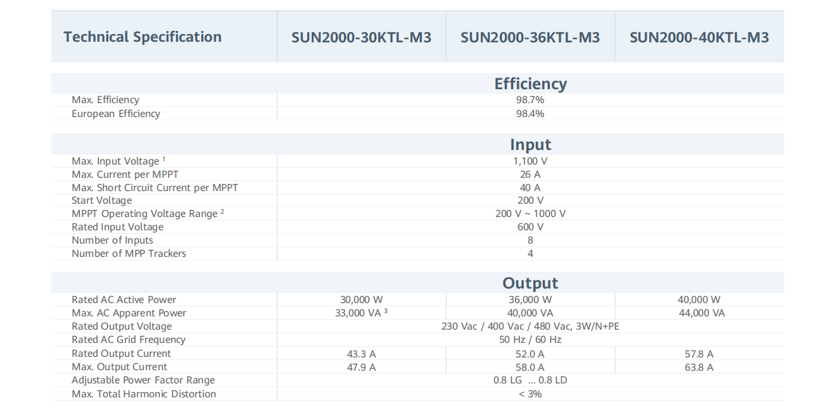Screen dimensions: 840x410
Task: Click the '47.9 A' value
Action: pyautogui.click(x=361, y=367)
